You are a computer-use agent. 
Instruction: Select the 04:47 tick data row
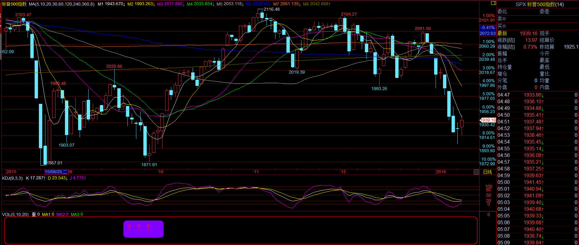pyautogui.click(x=537, y=95)
